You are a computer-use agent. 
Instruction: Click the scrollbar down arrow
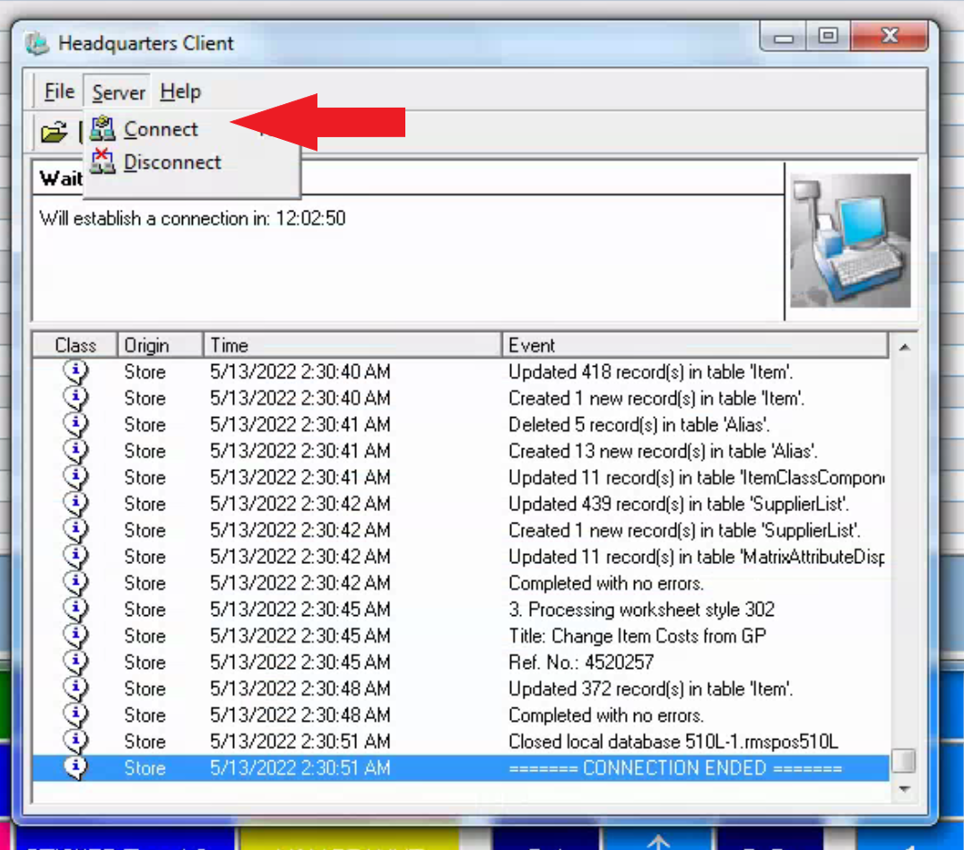[904, 788]
